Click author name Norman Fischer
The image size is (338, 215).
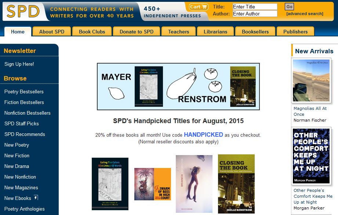[310, 120]
